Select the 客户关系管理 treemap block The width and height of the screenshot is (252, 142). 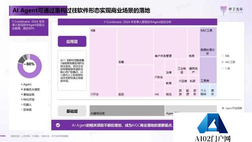[170, 43]
